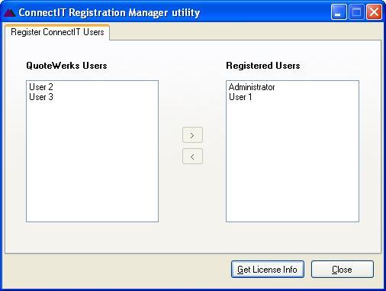
Task: Select User 3 in QuoteWerks Users list
Action: [41, 97]
